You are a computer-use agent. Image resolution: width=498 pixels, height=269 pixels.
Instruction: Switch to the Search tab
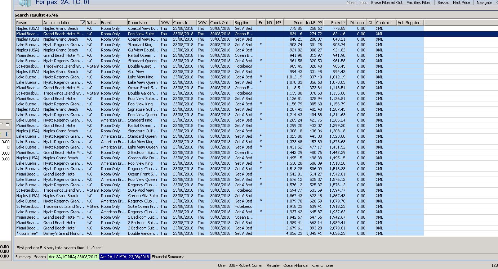[x=40, y=257]
